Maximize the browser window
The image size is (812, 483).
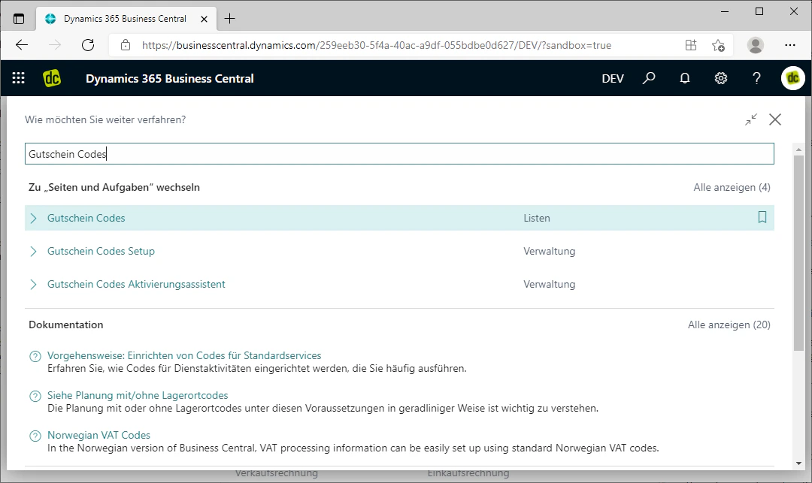[x=759, y=11]
